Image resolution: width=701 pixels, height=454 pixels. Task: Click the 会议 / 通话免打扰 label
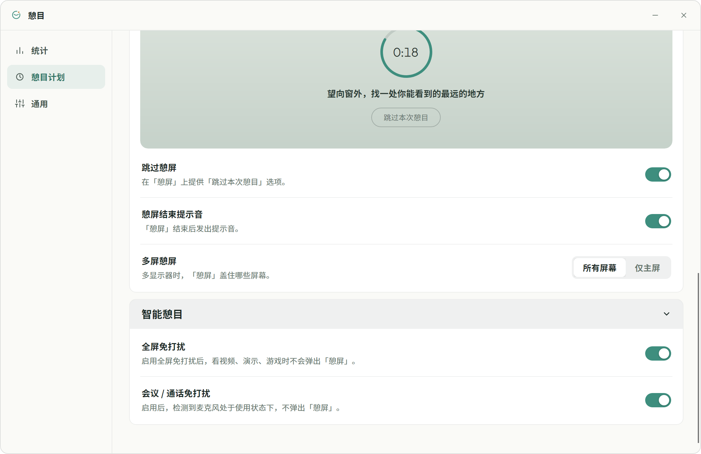[176, 393]
